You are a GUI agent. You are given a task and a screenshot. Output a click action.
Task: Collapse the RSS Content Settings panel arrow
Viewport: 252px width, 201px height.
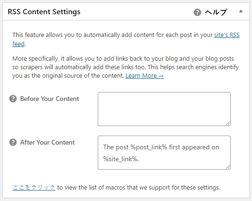241,11
